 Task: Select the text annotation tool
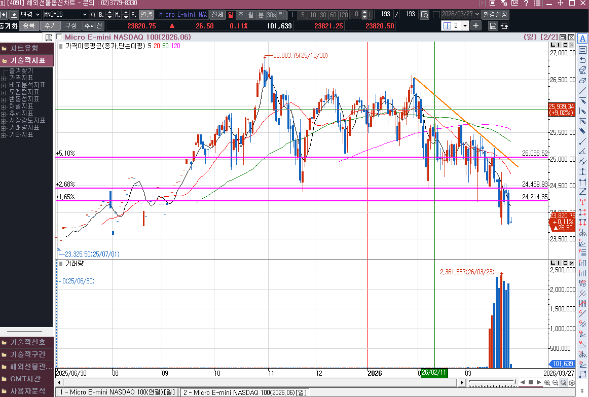[582, 39]
